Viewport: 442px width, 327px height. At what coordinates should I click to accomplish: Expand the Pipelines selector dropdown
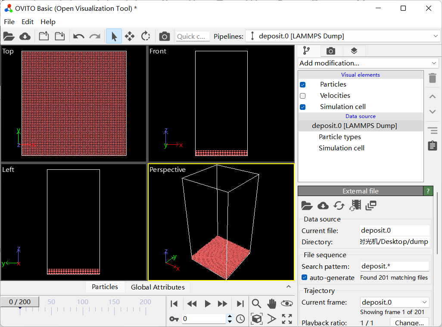pyautogui.click(x=342, y=36)
